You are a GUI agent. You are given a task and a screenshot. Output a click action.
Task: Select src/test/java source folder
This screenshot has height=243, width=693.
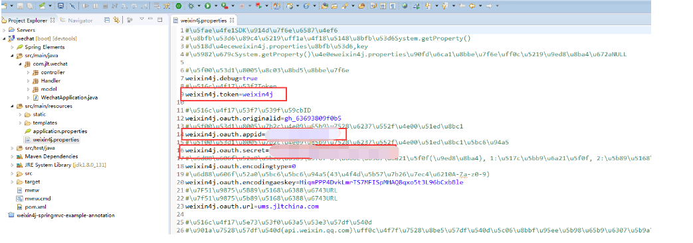click(35, 148)
